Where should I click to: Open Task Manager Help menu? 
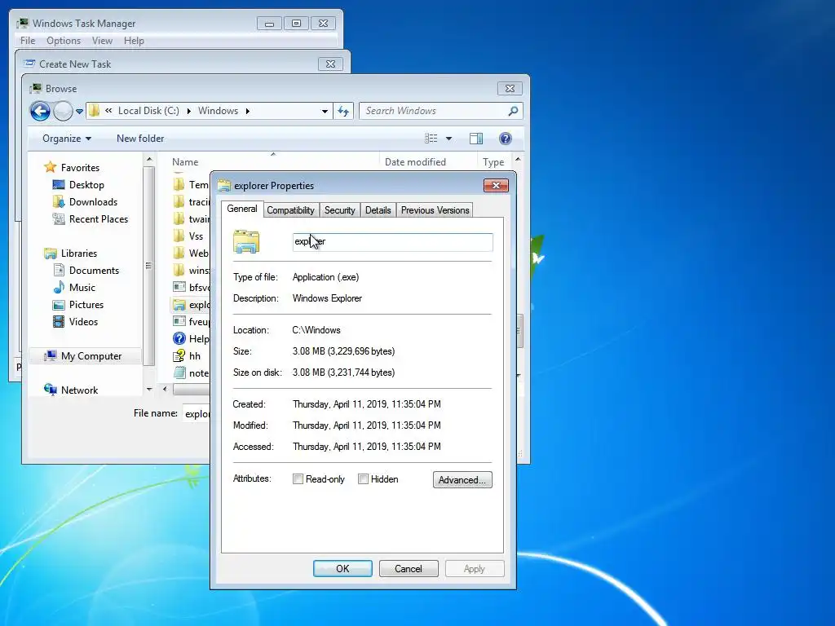click(134, 41)
